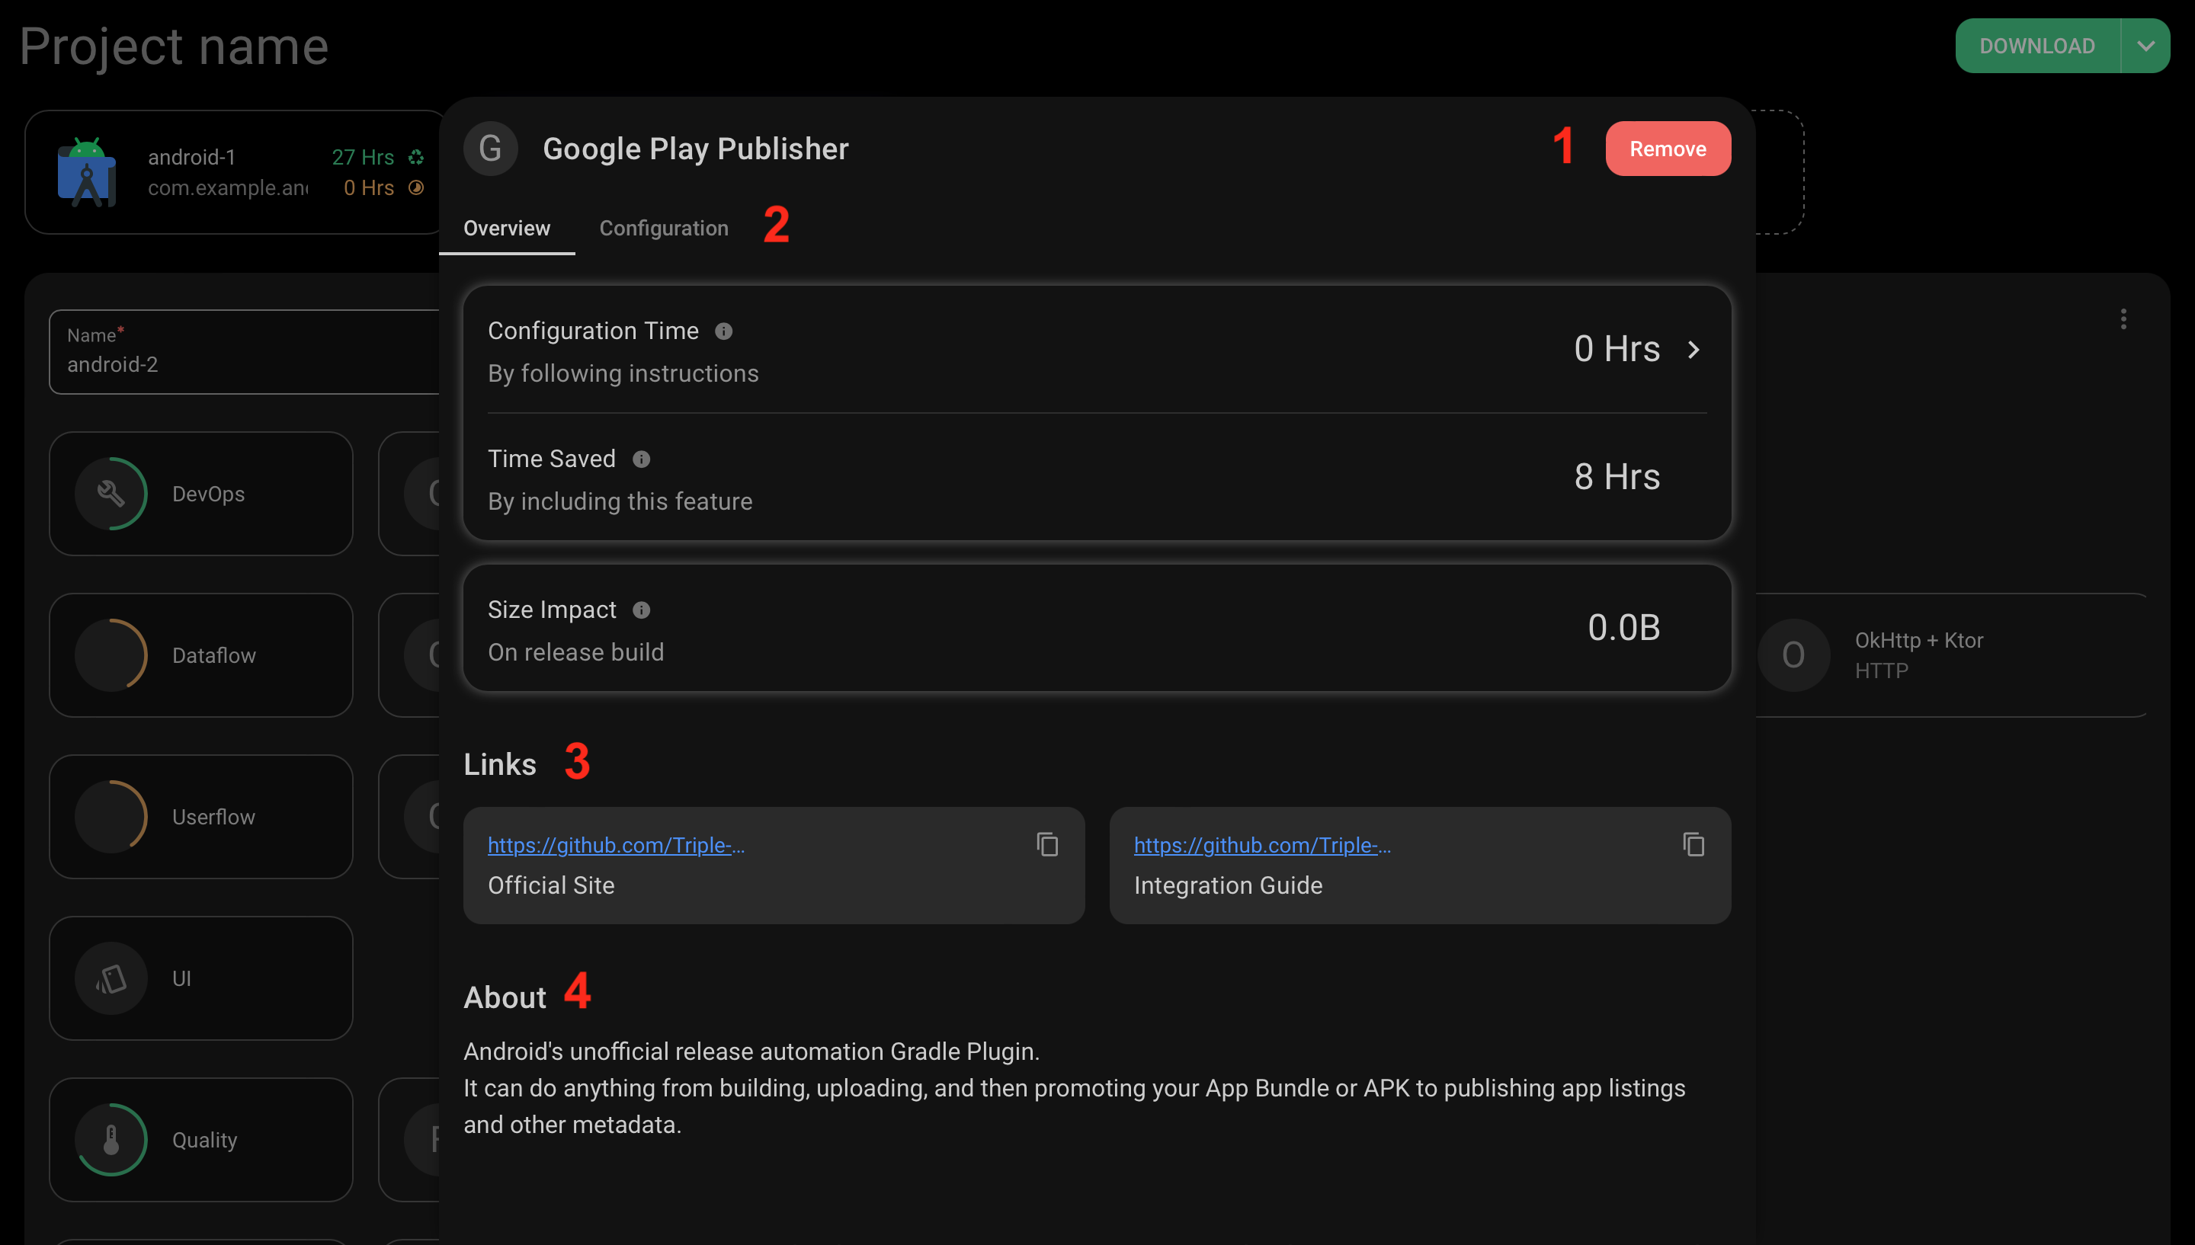Click the DevOps wrench icon
Screen dimensions: 2195x1245
pos(111,494)
